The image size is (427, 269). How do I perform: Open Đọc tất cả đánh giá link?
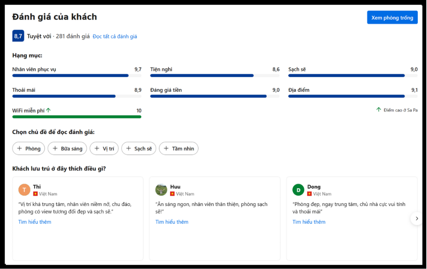click(x=115, y=36)
